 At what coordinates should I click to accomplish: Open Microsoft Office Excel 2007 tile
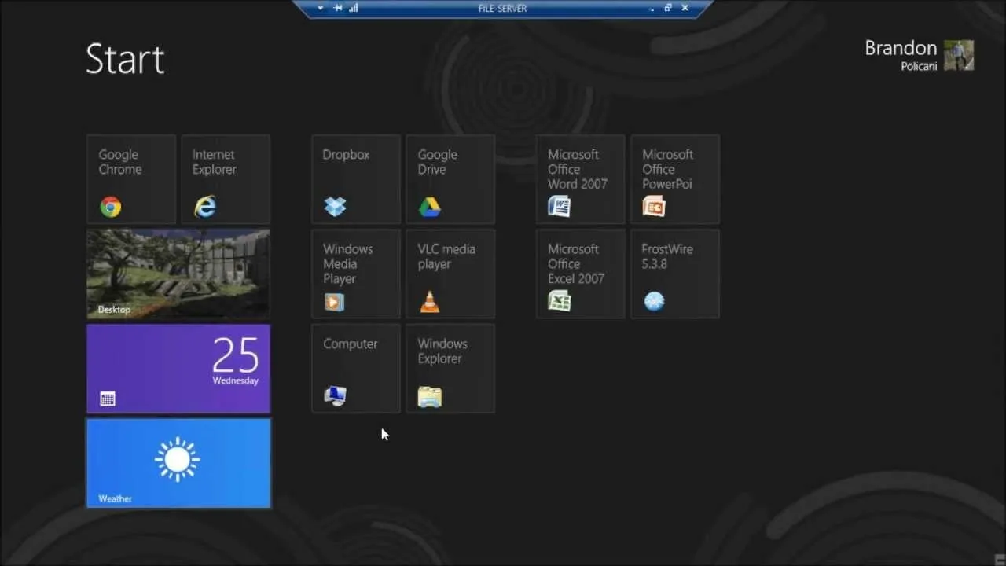point(581,274)
